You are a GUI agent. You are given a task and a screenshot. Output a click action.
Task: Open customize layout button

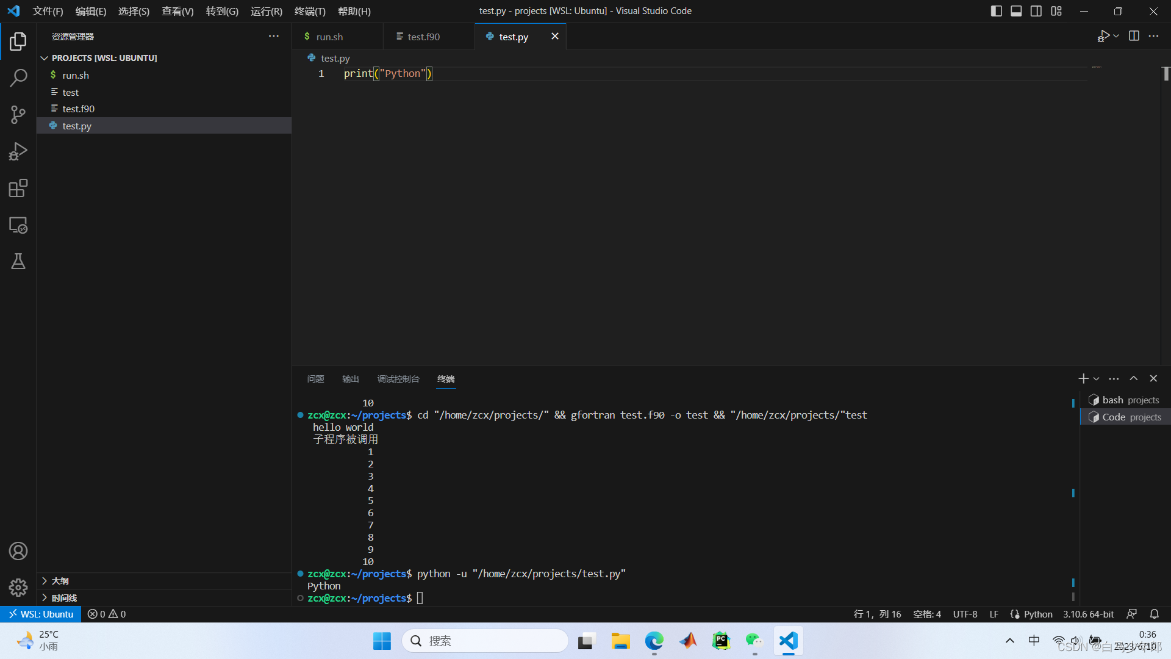click(1056, 11)
